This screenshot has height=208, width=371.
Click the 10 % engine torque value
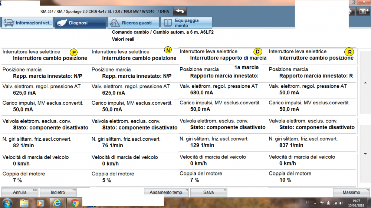pos(285,180)
